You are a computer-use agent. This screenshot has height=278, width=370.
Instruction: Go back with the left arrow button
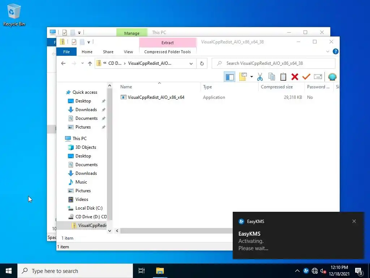click(63, 63)
